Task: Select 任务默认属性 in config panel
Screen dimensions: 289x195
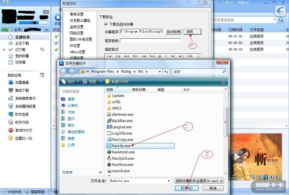Action: point(80,21)
